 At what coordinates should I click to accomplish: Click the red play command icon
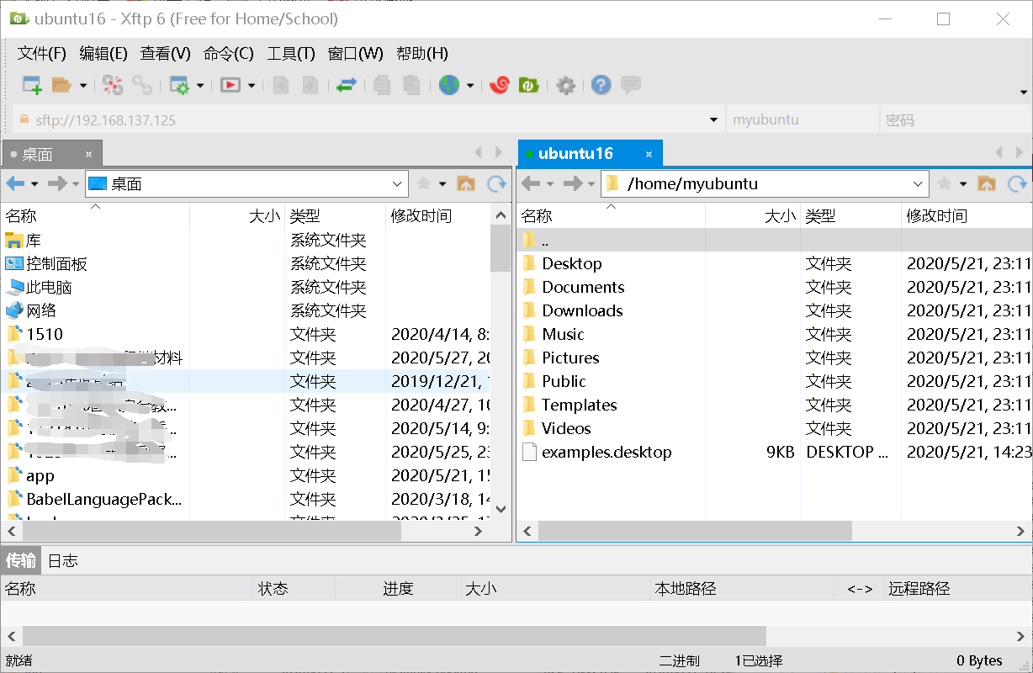(230, 85)
